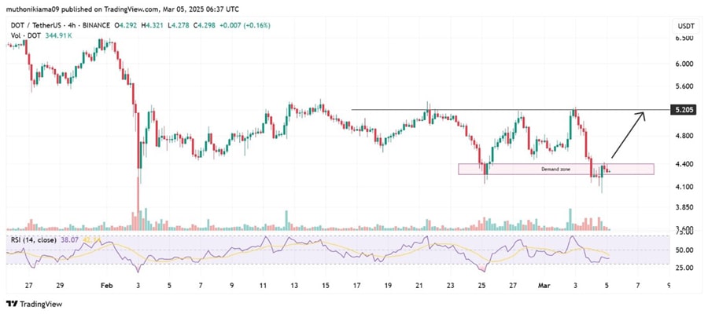This screenshot has height=314, width=708.
Task: Click the 11 date on time axis
Action: [263, 285]
